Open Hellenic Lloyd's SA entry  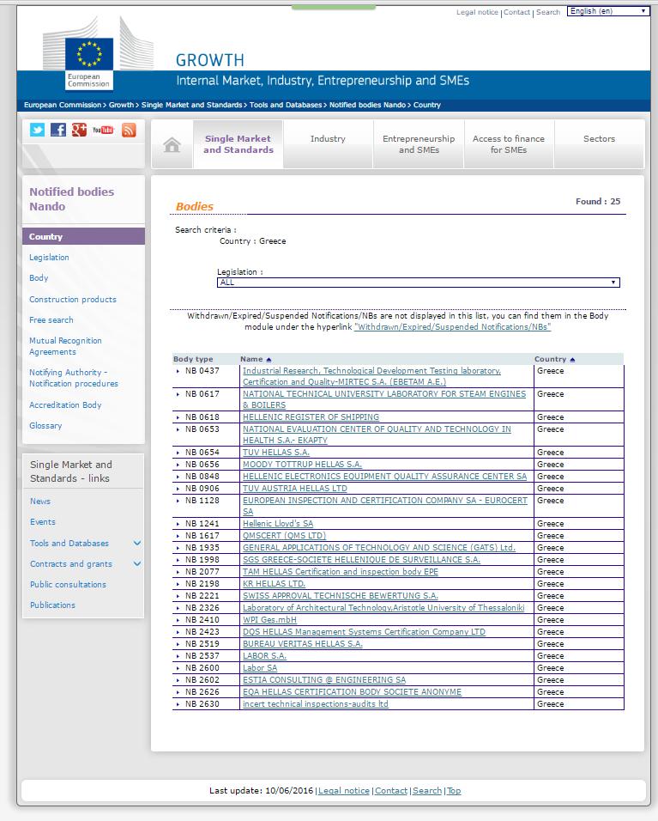point(278,524)
